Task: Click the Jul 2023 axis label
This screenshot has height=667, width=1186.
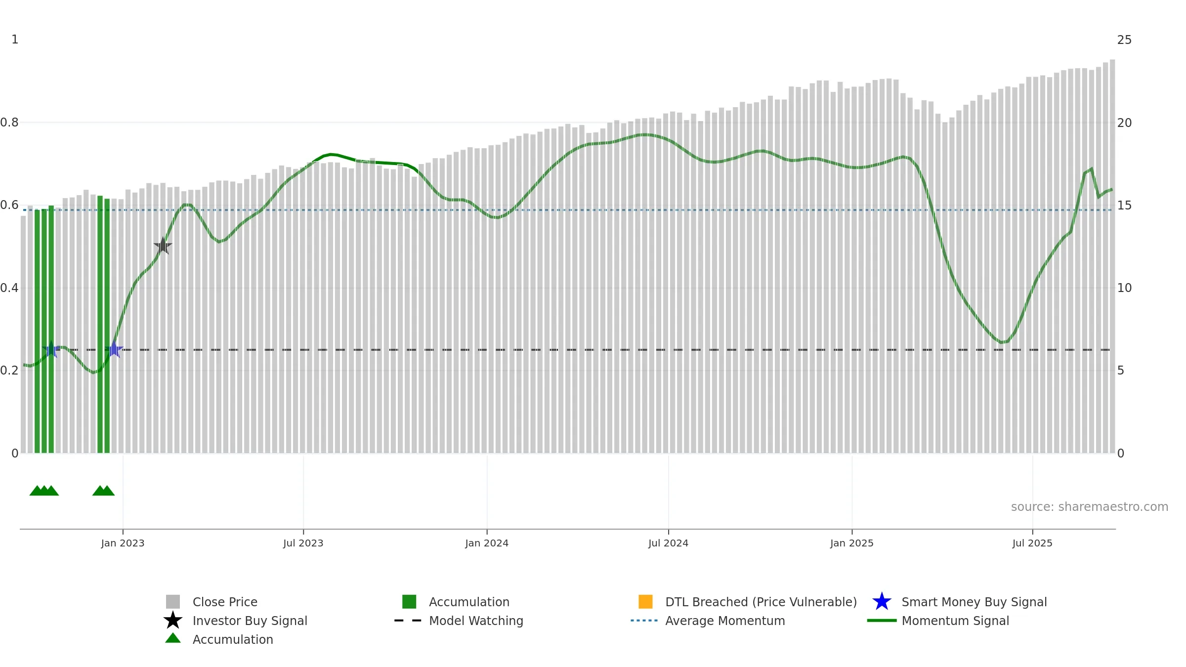Action: coord(303,543)
